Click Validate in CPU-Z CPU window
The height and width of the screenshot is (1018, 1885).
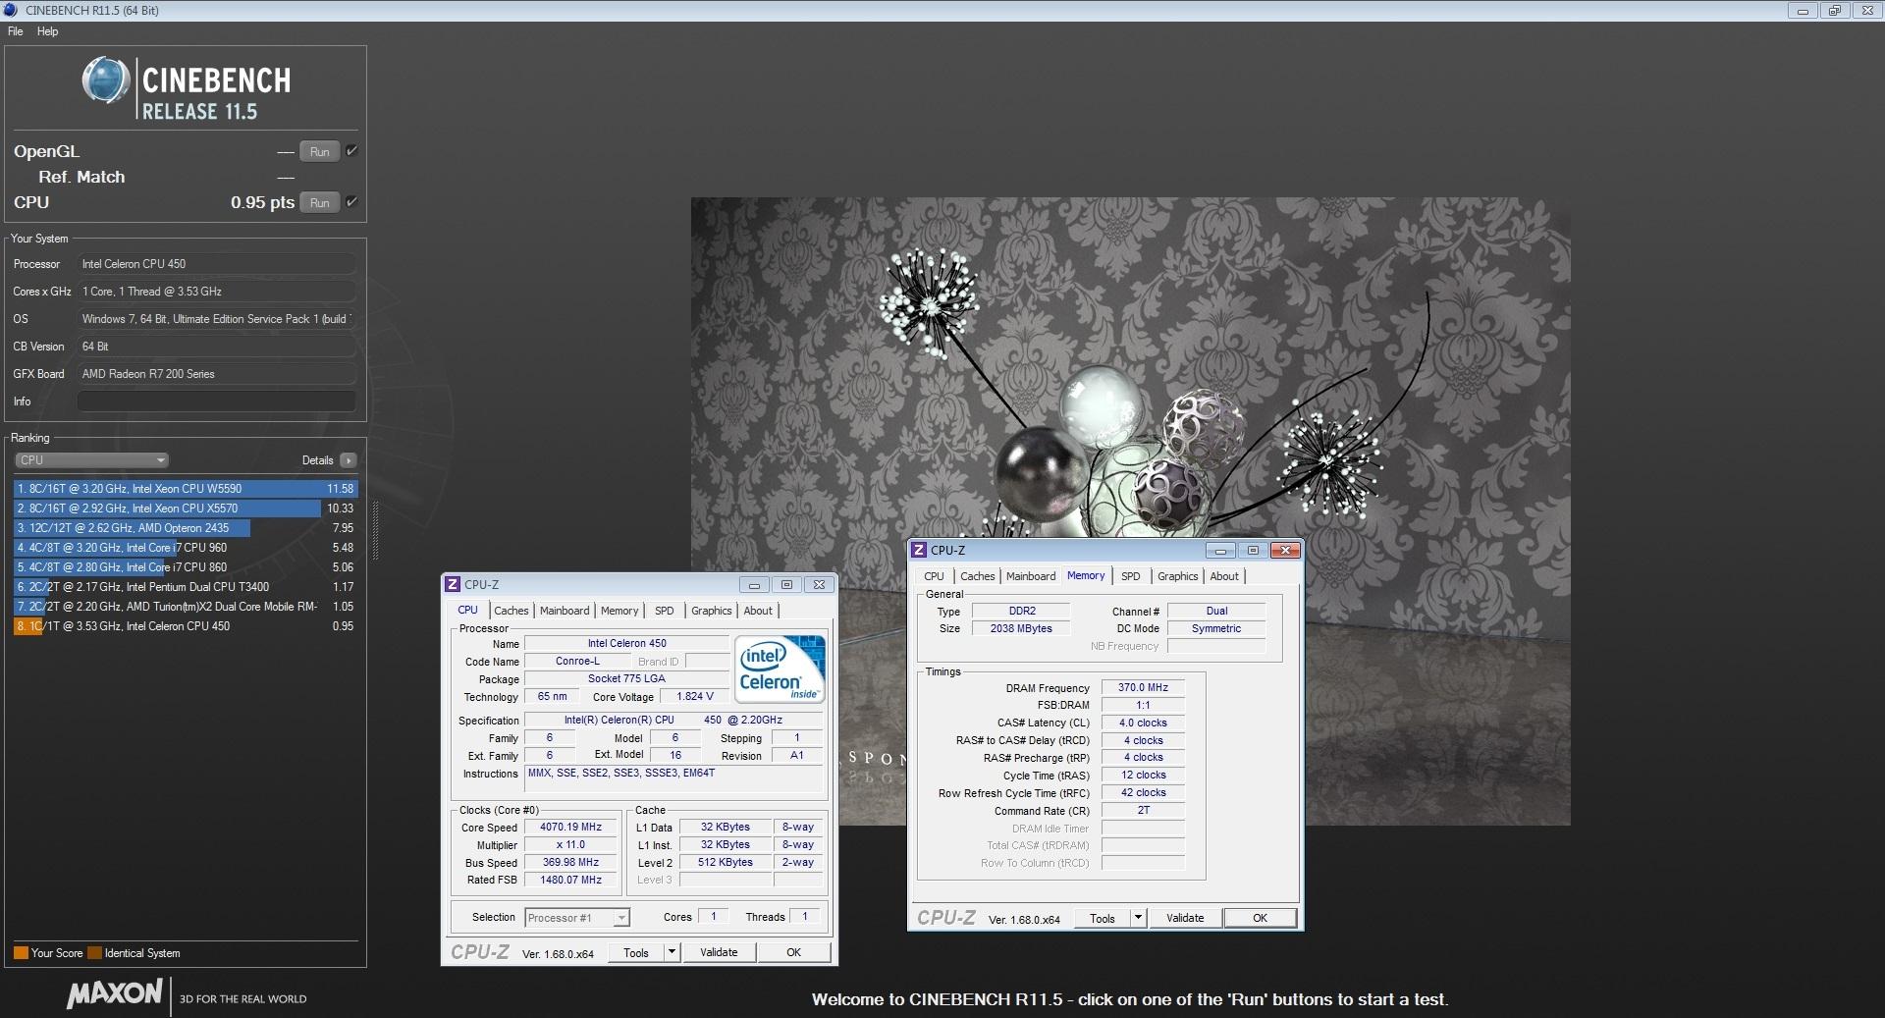pos(719,952)
